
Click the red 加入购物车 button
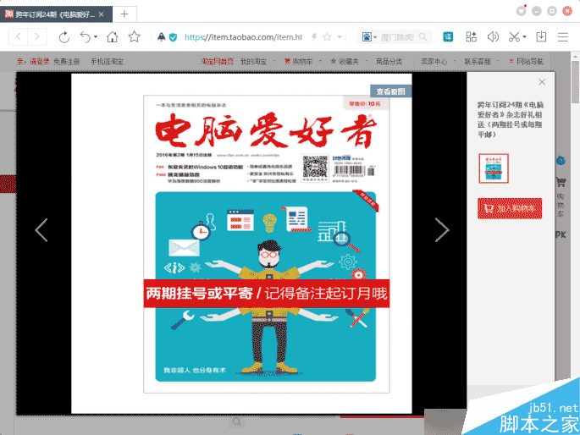click(510, 208)
